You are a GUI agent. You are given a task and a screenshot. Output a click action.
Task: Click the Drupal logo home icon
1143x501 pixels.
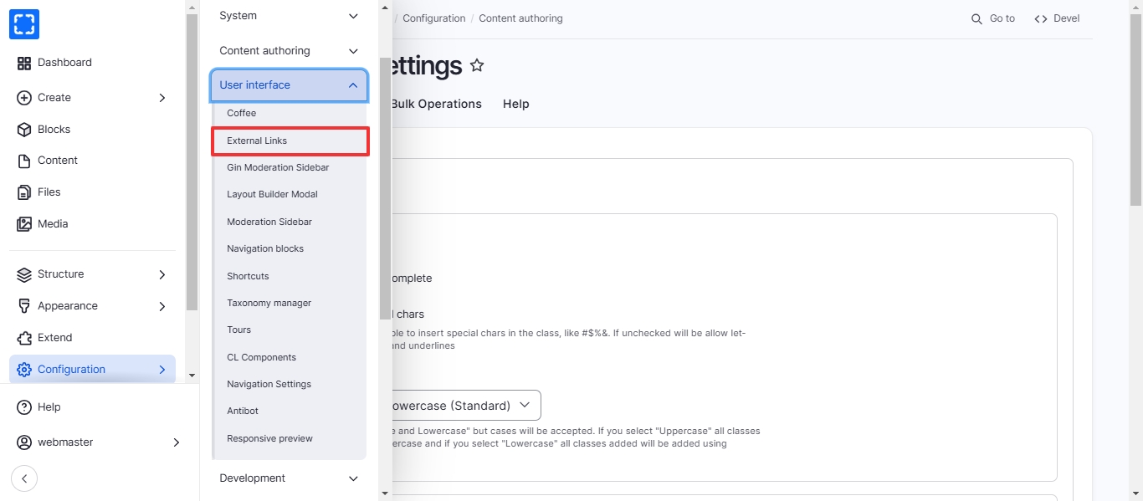[x=24, y=24]
